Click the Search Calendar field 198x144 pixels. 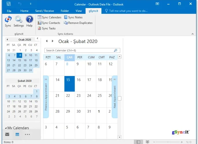tap(82, 50)
